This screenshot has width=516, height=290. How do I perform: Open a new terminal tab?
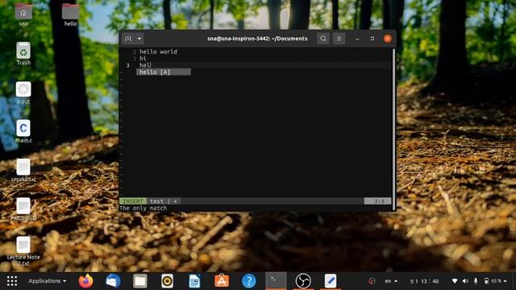coord(128,39)
